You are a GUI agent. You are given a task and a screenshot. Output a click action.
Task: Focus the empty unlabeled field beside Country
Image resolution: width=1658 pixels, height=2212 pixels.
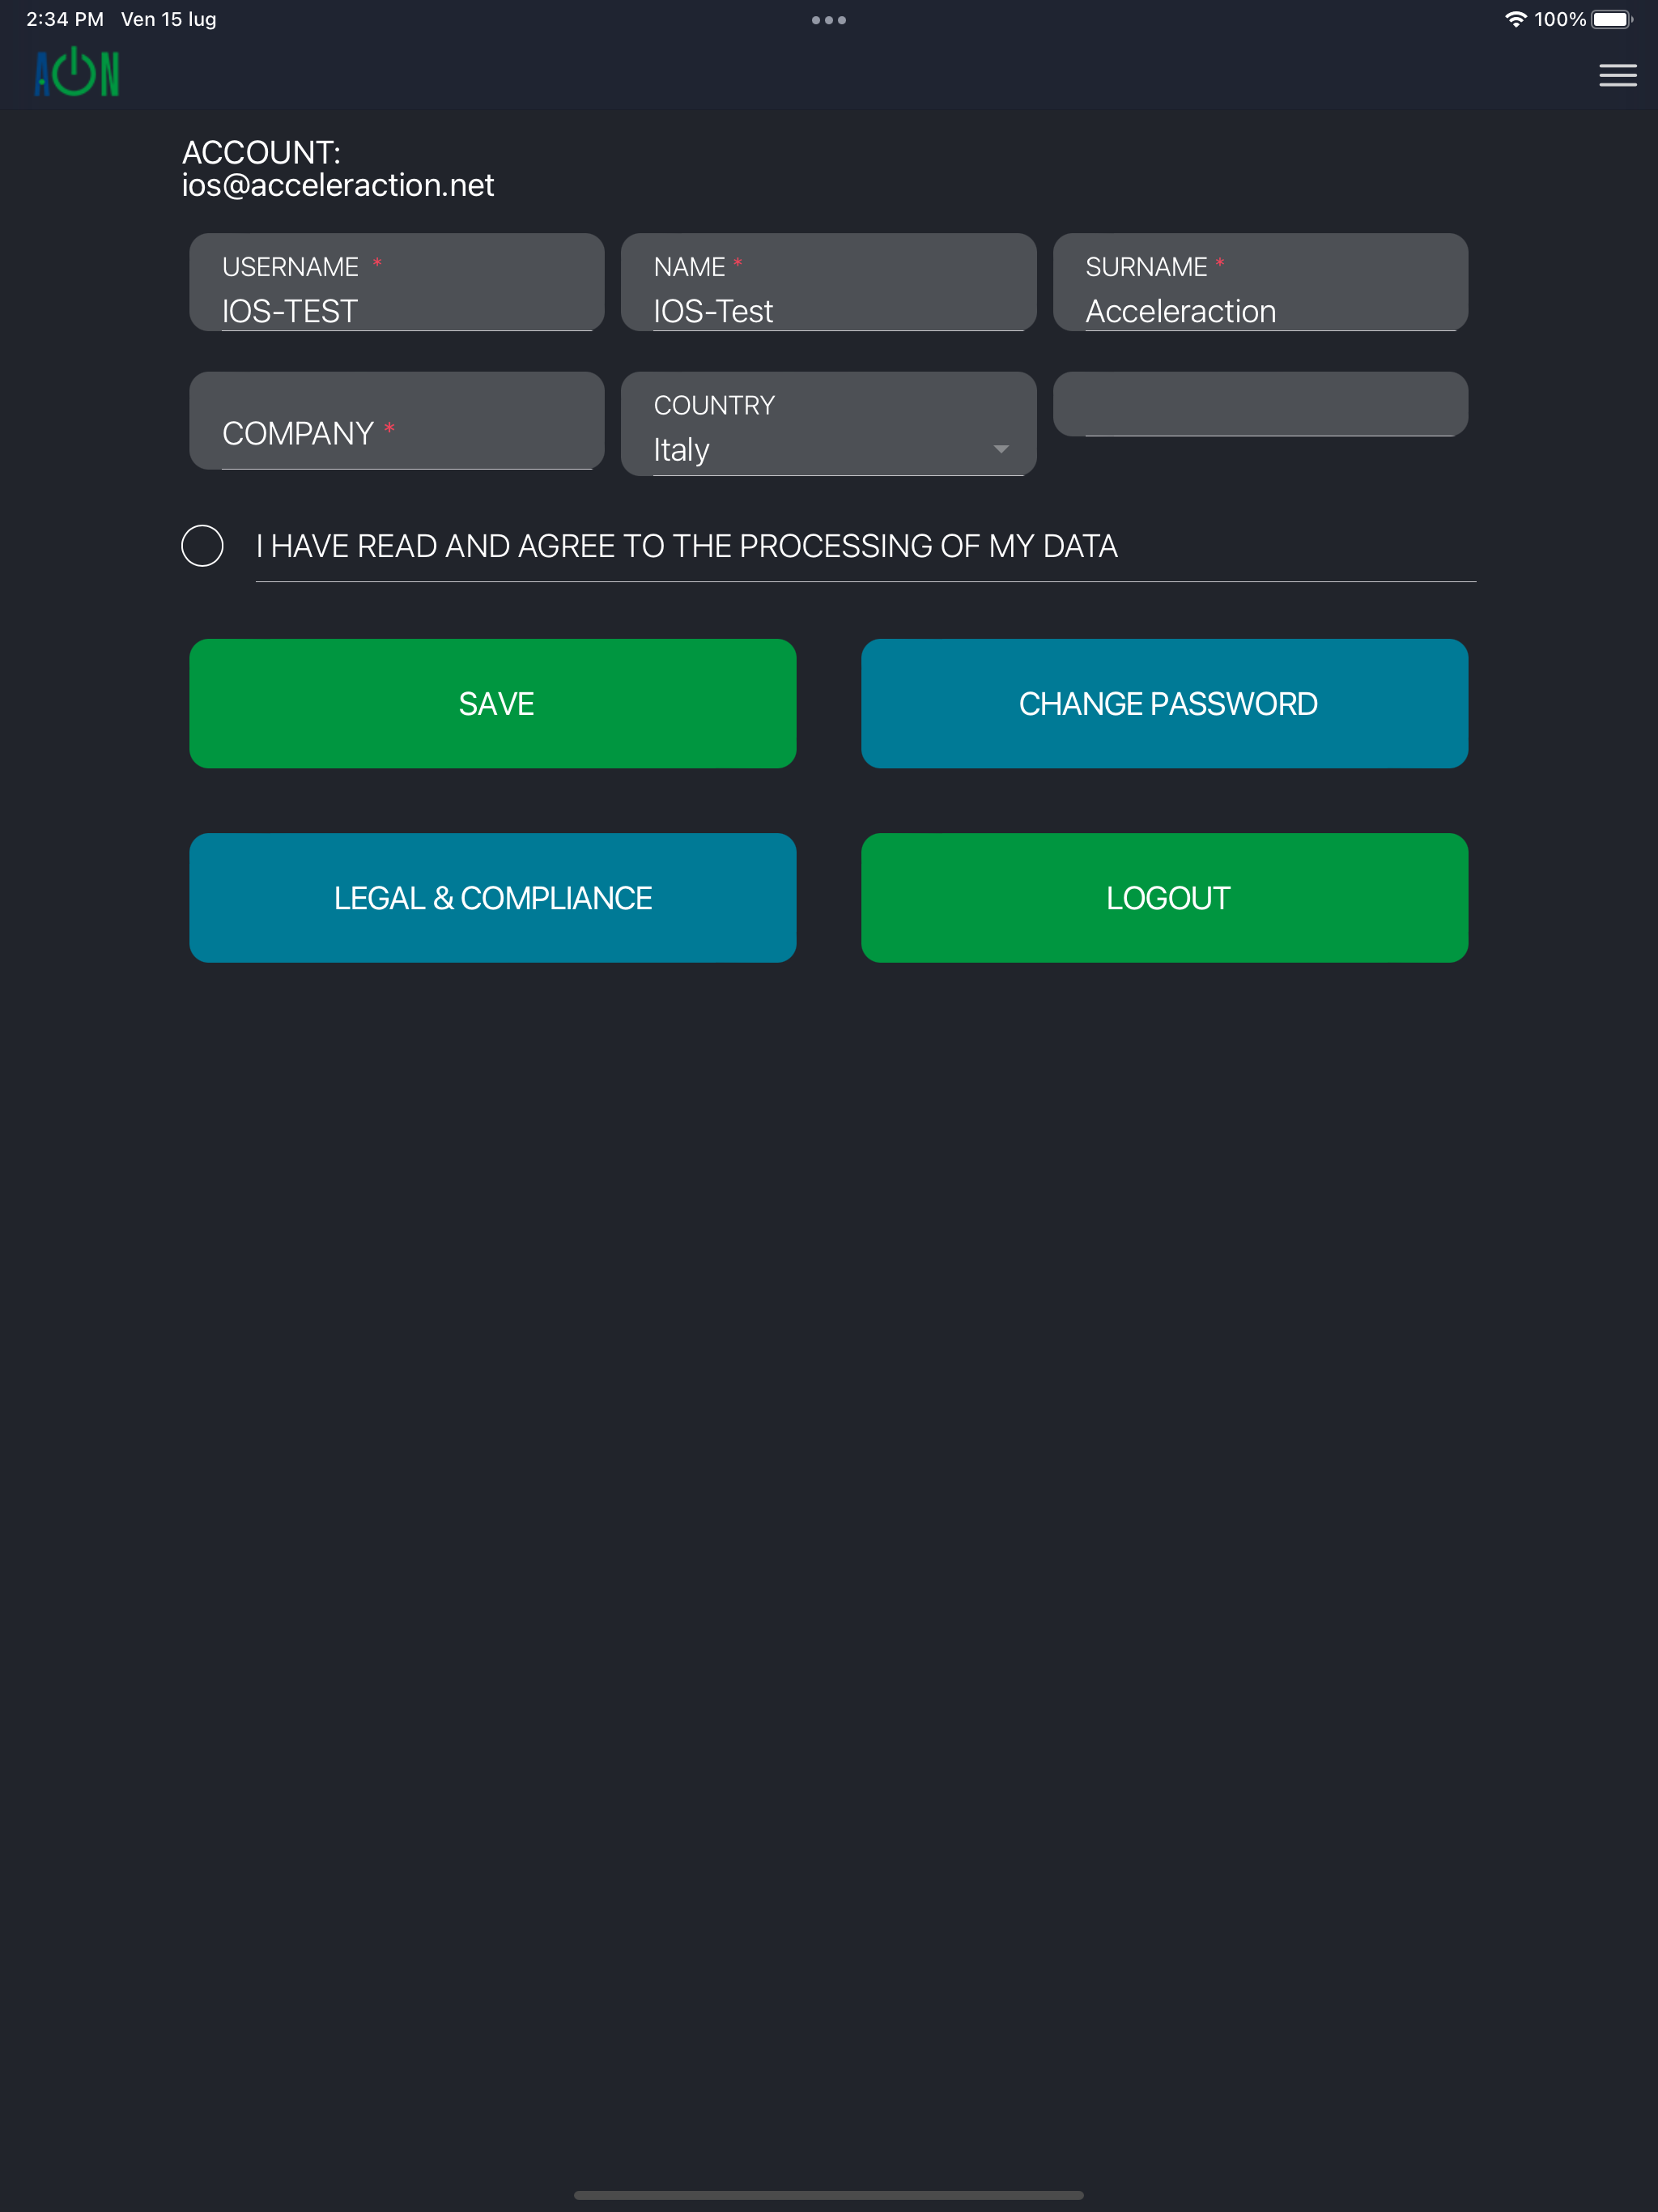coord(1261,404)
